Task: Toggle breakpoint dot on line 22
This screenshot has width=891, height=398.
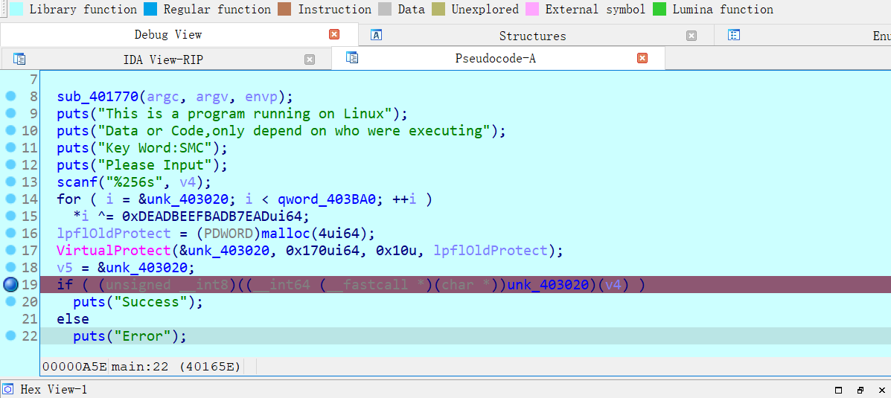Action: coord(11,336)
